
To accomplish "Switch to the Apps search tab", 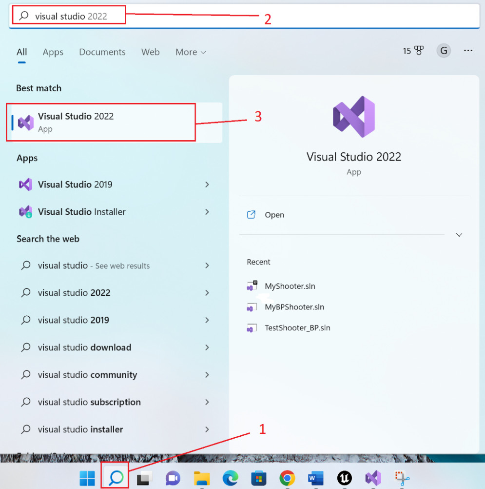I will pos(53,52).
